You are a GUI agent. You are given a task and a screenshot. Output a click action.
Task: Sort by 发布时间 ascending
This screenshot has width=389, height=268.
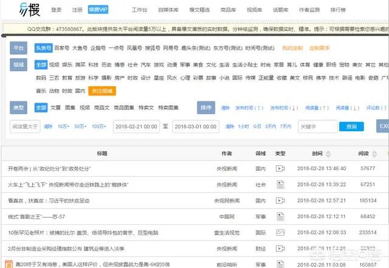pyautogui.click(x=249, y=108)
